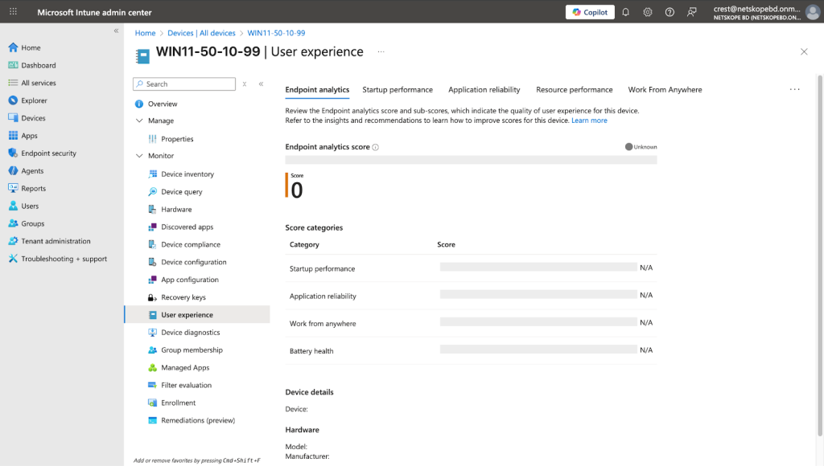Image resolution: width=824 pixels, height=466 pixels.
Task: Open the Hardware page
Action: [176, 210]
